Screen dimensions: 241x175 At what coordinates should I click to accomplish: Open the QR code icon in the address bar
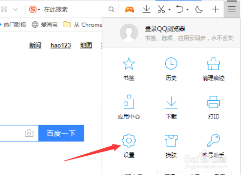4,9
